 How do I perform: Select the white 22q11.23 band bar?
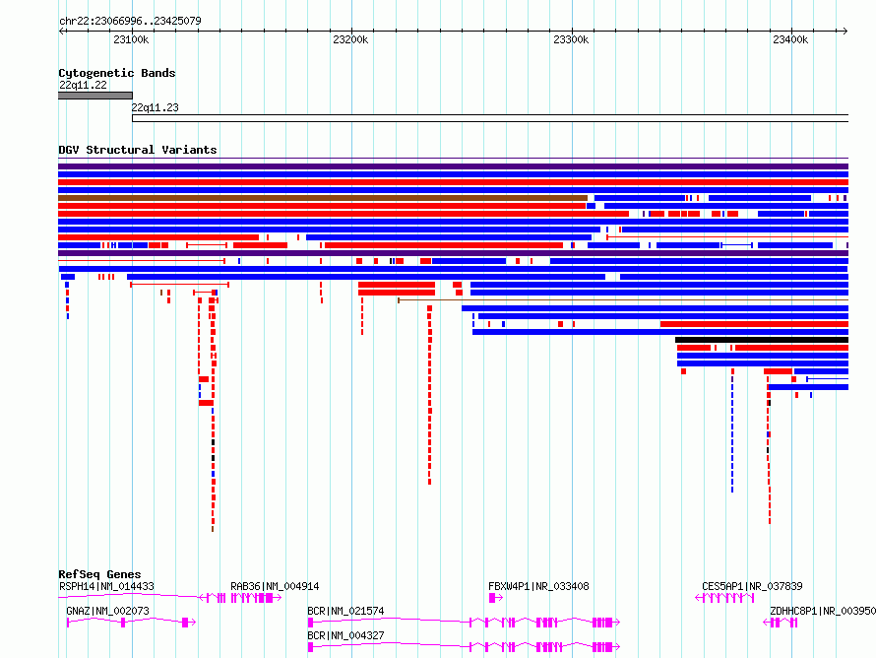490,118
